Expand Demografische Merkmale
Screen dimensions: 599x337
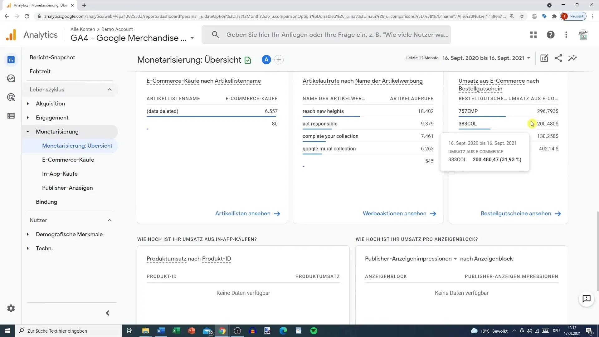(x=28, y=234)
